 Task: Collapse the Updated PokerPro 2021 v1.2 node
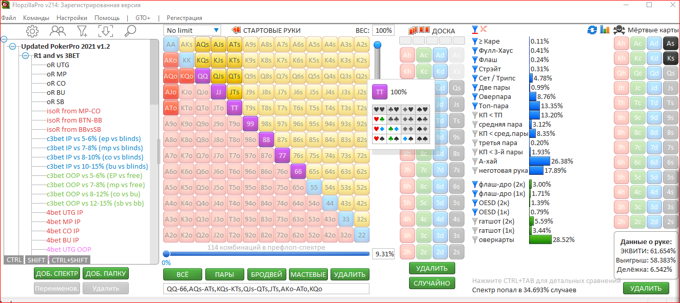(x=13, y=46)
